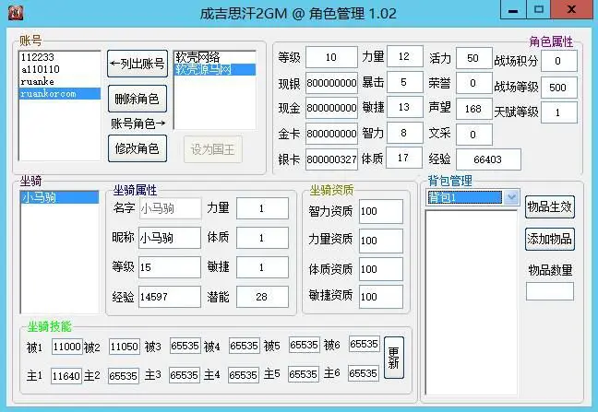Click the 主4 skill field
The width and height of the screenshot is (598, 412).
pos(244,375)
